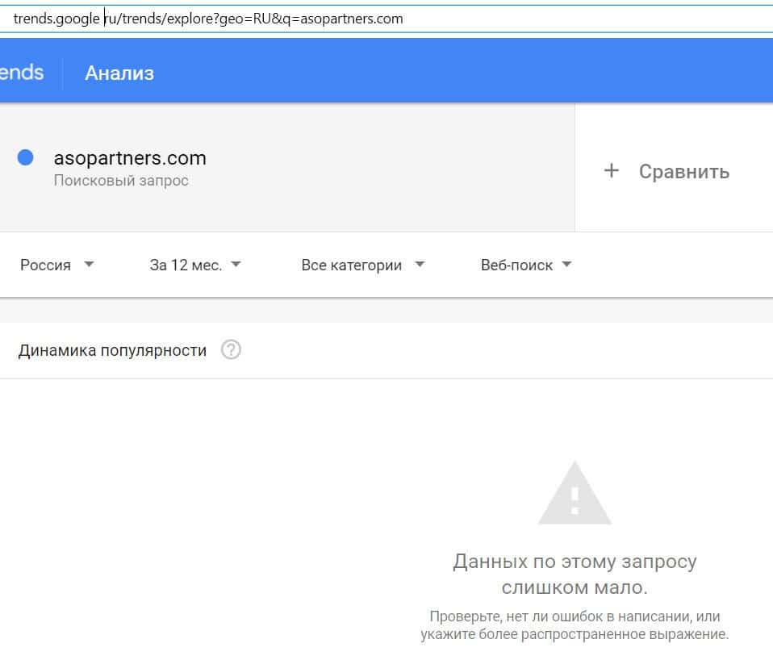Click the small arrow beside Россия
This screenshot has width=773, height=656.
[89, 265]
